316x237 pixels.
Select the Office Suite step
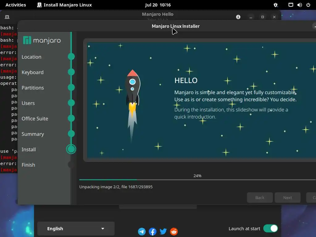point(35,119)
